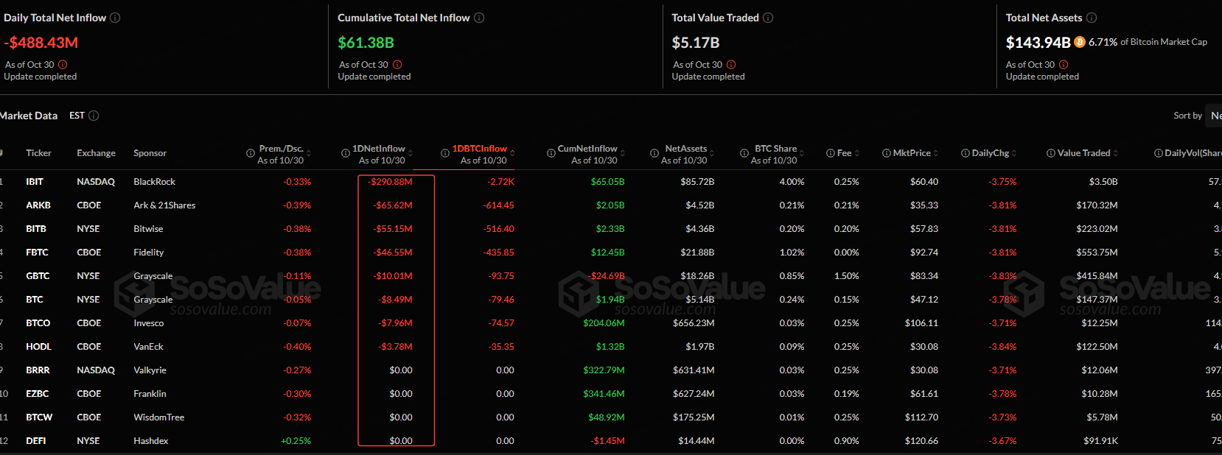Click info icon before the Fee column header
Screen dimensions: 1222x455
click(831, 153)
